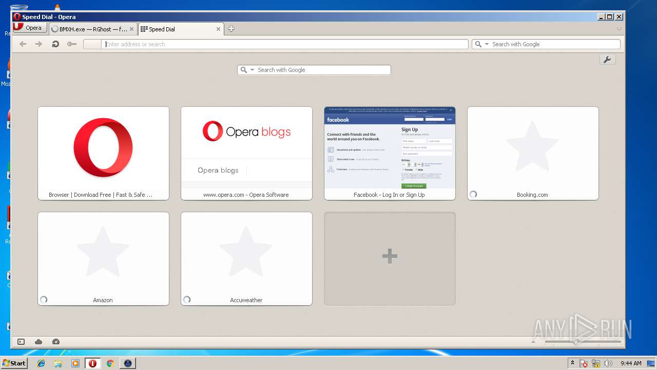Close the BMXH.exe RGhost tab
Viewport: 657px width, 370px height.
[x=132, y=29]
